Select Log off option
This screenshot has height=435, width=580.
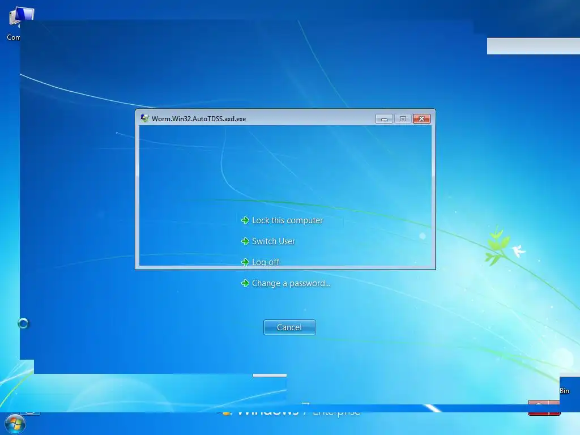click(x=260, y=262)
